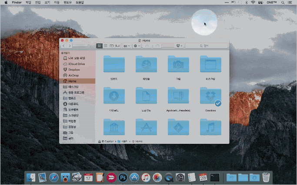
Task: Select 도큐멘트 in the sidebar
Action: 77,110
